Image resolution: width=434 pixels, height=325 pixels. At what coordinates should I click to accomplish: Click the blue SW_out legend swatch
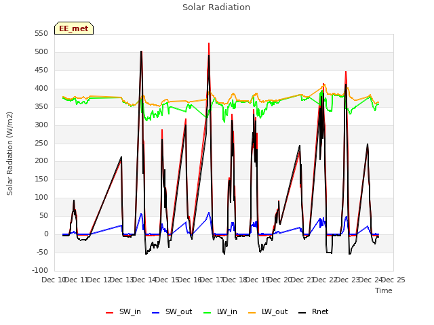(x=156, y=313)
